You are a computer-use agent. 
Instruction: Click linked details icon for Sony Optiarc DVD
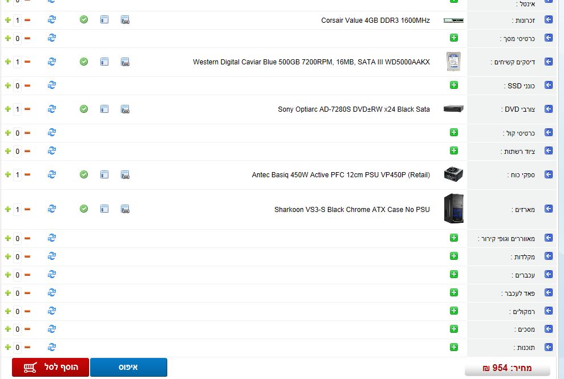tap(125, 109)
